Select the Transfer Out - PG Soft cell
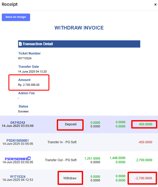Image resolution: width=158 pixels, height=187 pixels. [x=61, y=160]
